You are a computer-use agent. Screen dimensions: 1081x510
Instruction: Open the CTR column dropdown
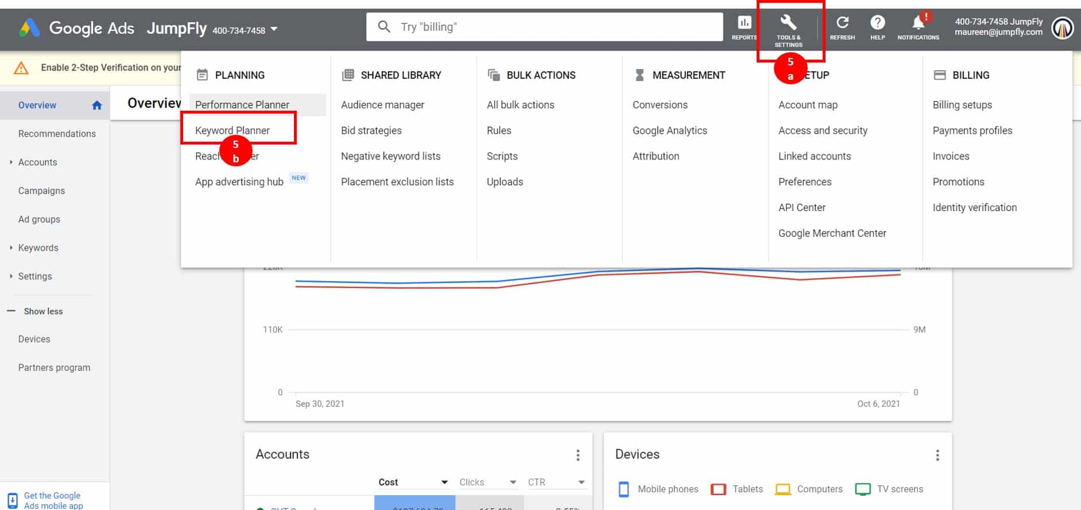[581, 482]
